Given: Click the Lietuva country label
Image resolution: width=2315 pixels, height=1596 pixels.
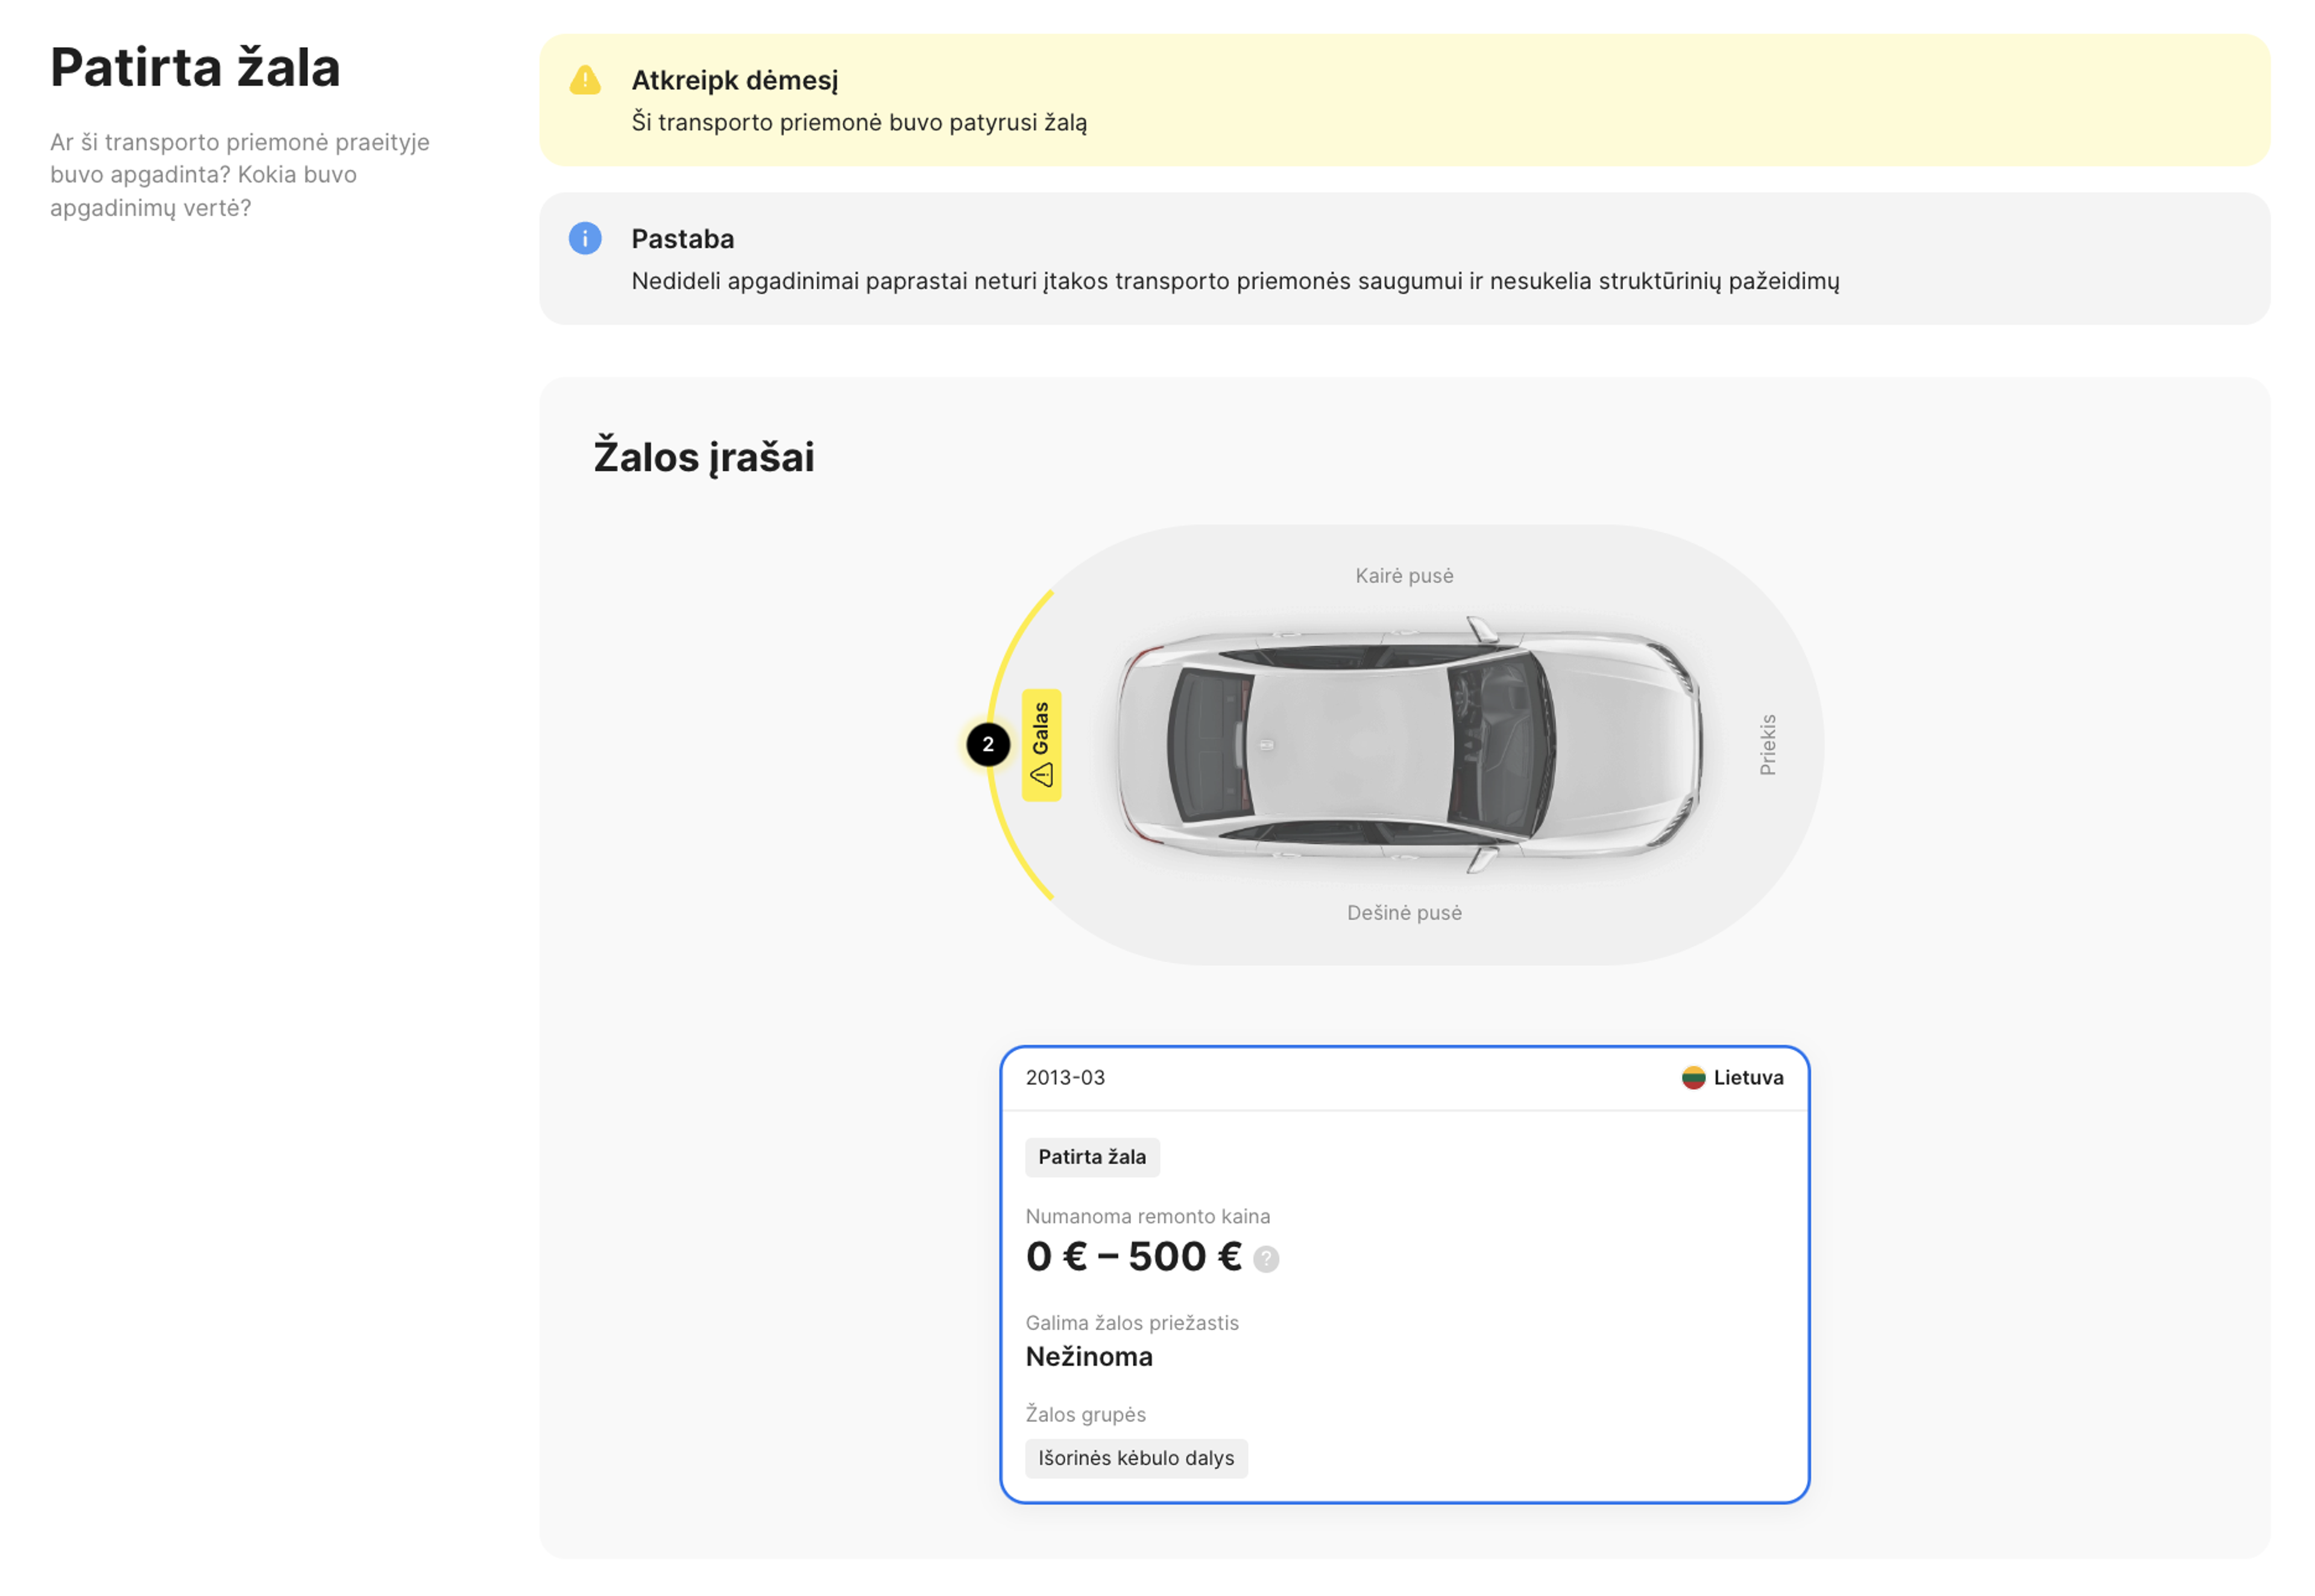Looking at the screenshot, I should pos(1748,1077).
